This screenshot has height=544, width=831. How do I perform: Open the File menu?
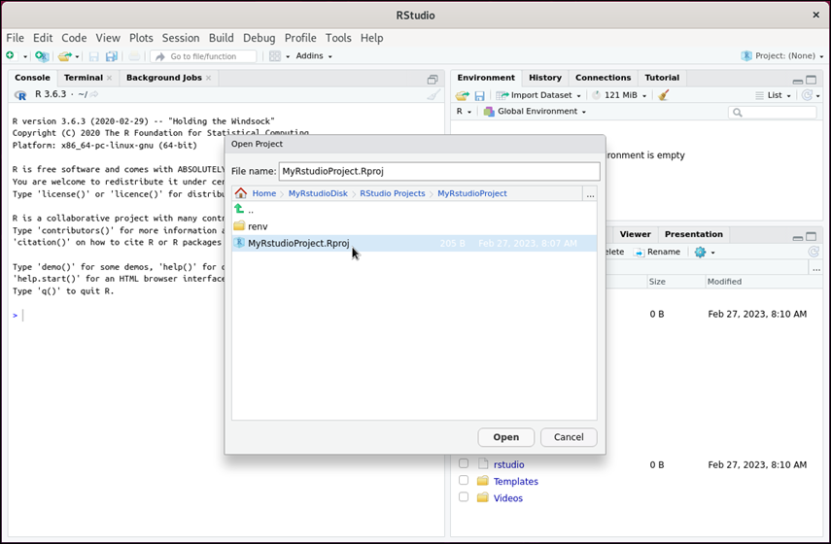coord(15,38)
